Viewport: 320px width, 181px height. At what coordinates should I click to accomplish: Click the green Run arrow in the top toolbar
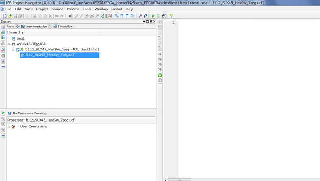153,16
